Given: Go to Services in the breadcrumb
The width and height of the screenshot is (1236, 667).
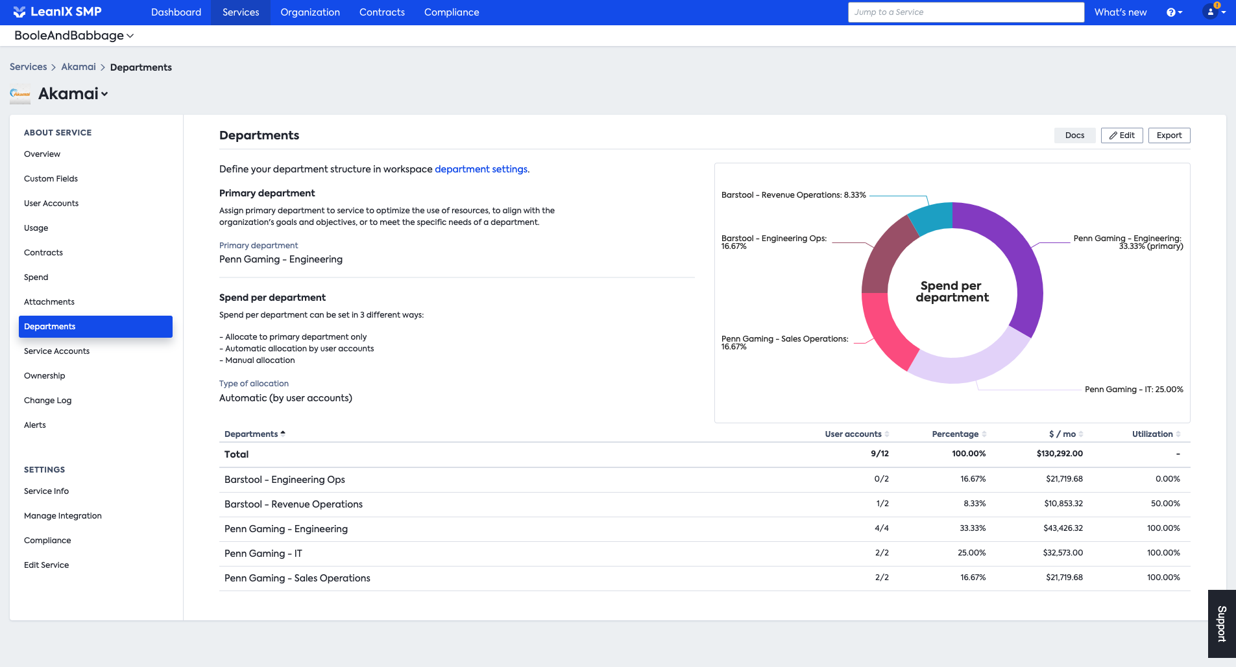Looking at the screenshot, I should pos(29,67).
